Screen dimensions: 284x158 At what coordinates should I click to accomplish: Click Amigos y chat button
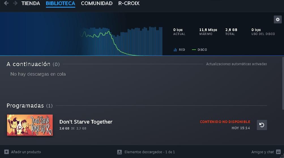pyautogui.click(x=262, y=152)
